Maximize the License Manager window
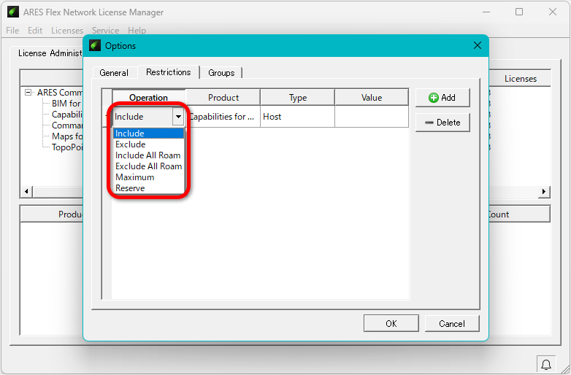The image size is (571, 375). coord(519,12)
